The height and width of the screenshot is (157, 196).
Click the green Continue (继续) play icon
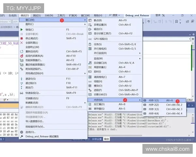click(x=22, y=29)
